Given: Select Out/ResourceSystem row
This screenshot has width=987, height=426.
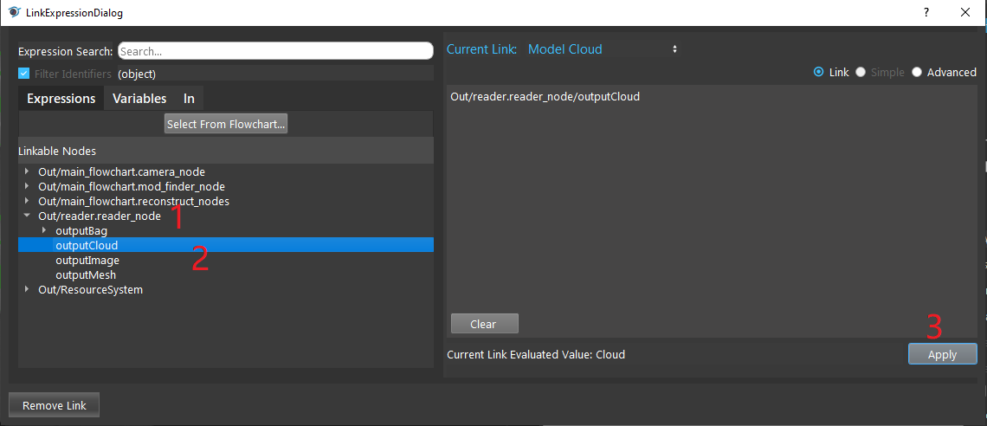Looking at the screenshot, I should (226, 289).
